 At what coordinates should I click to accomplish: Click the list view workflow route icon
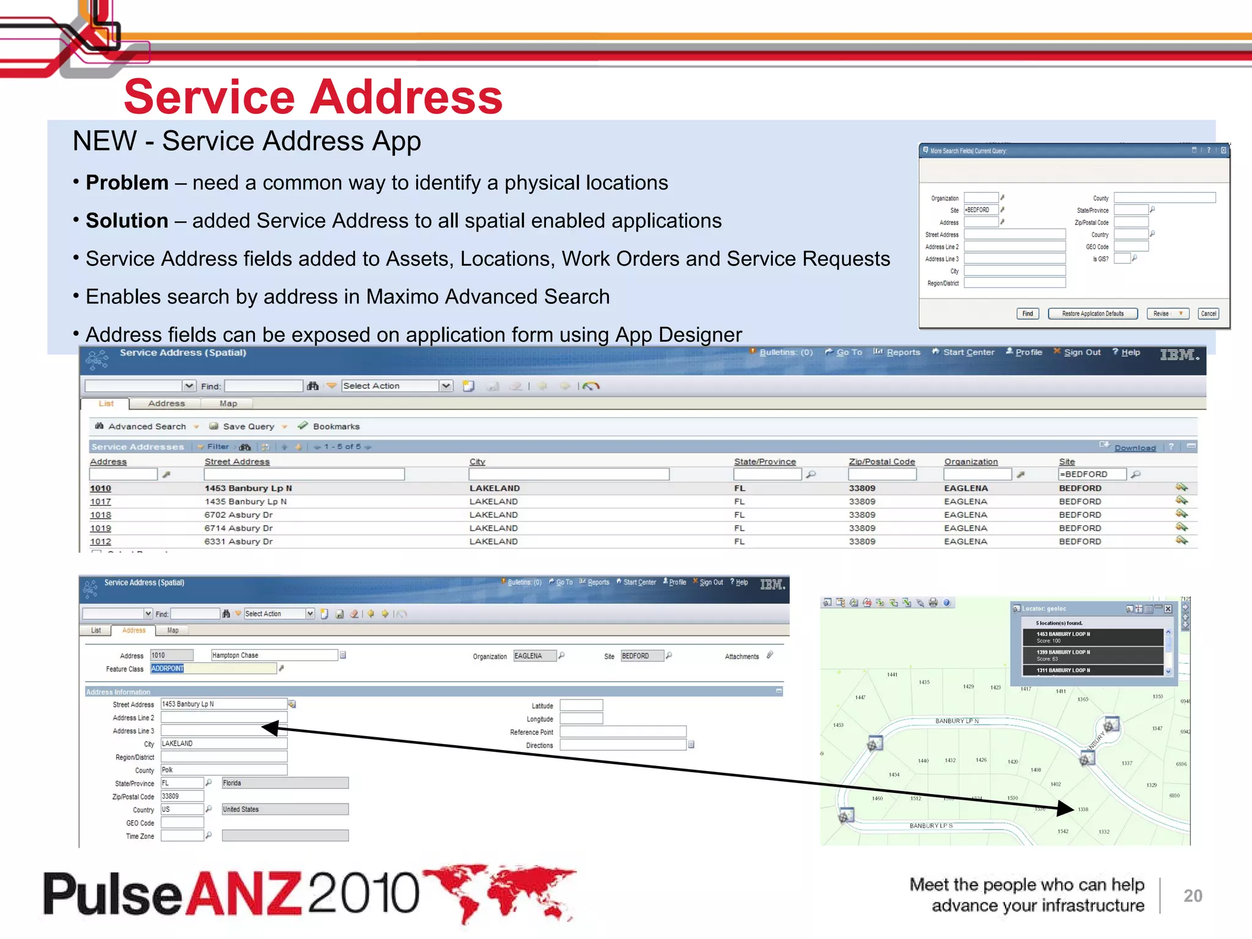click(591, 386)
